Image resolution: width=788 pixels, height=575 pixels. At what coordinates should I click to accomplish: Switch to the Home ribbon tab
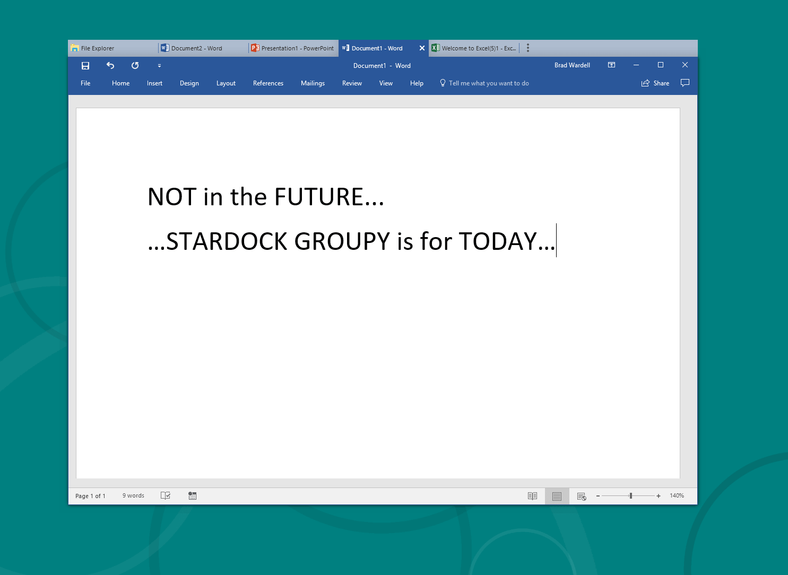pos(120,83)
